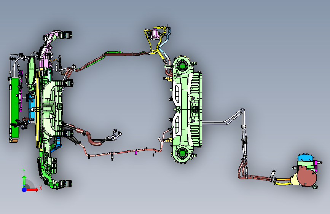
Task: Select the light green rear HVAC unit housing
Action: [x=187, y=109]
